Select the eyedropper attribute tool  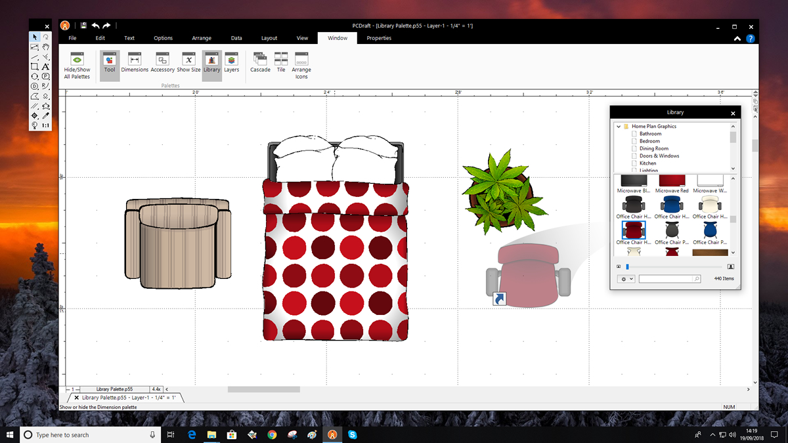(x=46, y=116)
